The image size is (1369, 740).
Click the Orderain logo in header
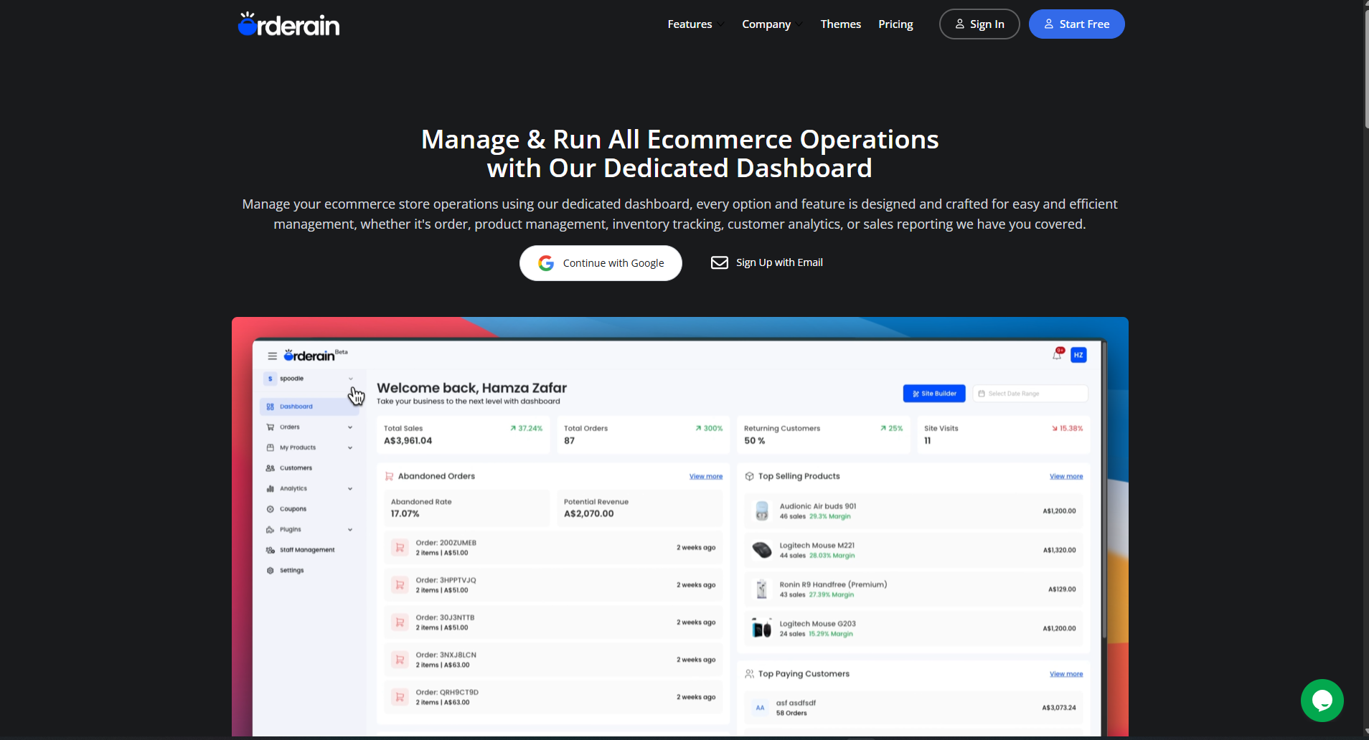point(288,24)
